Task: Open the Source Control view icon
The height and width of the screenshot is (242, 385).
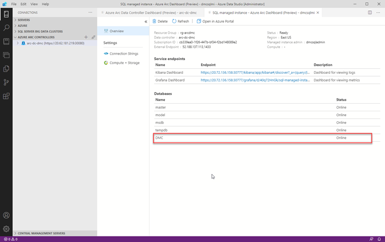Action: click(6, 82)
